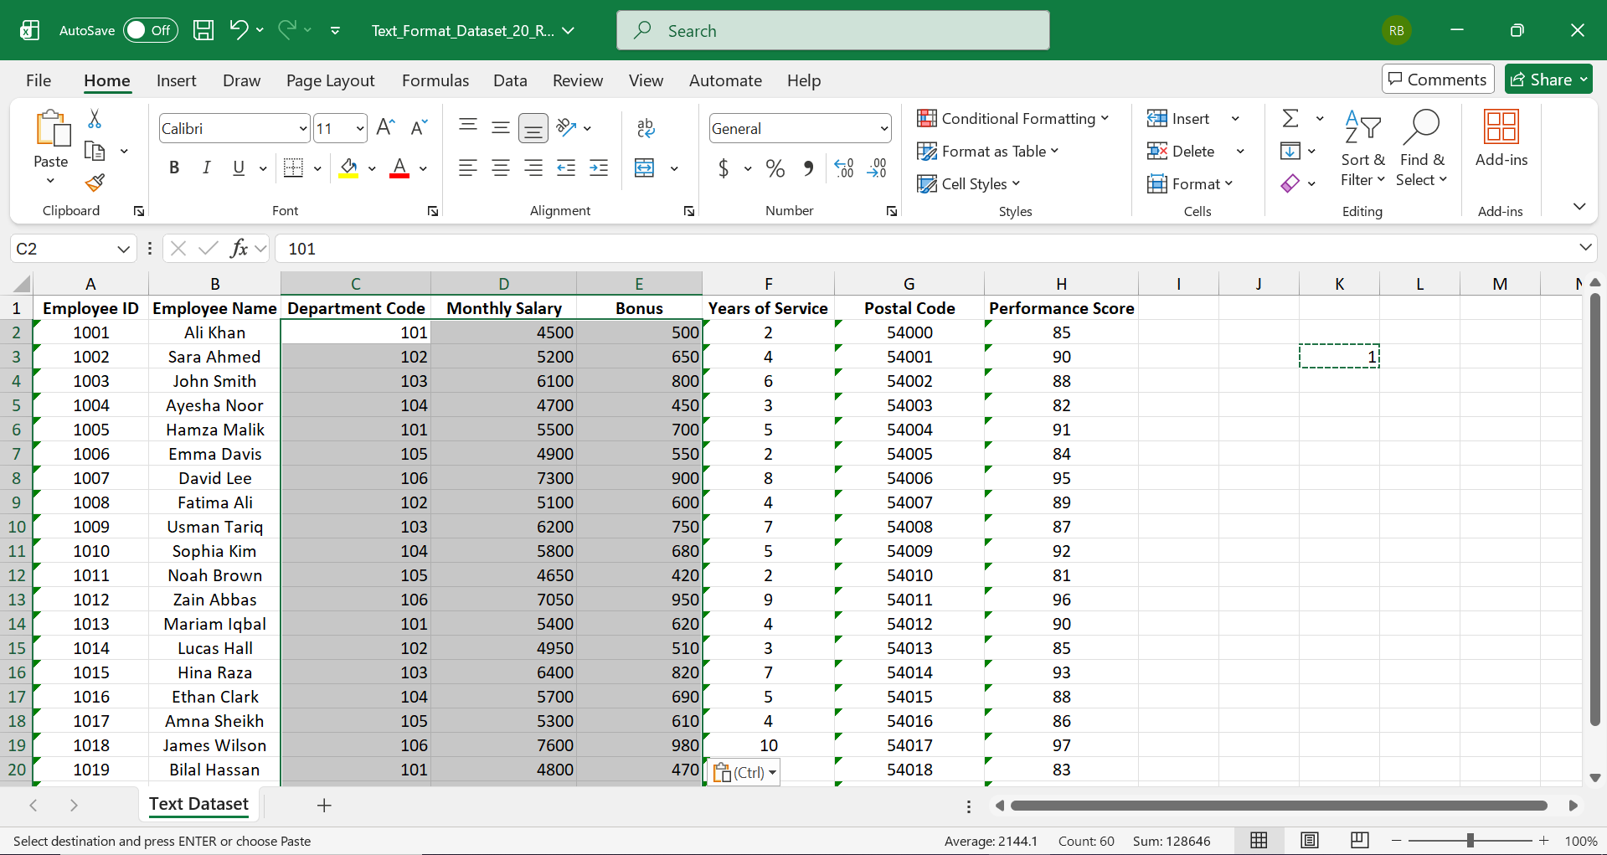Screen dimensions: 1607x855
Task: Select all cells with corner triangle
Action: pos(22,284)
